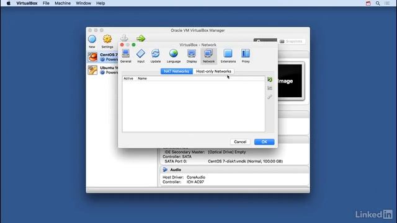Open the Apple menu
This screenshot has width=397, height=223.
pyautogui.click(x=8, y=3)
